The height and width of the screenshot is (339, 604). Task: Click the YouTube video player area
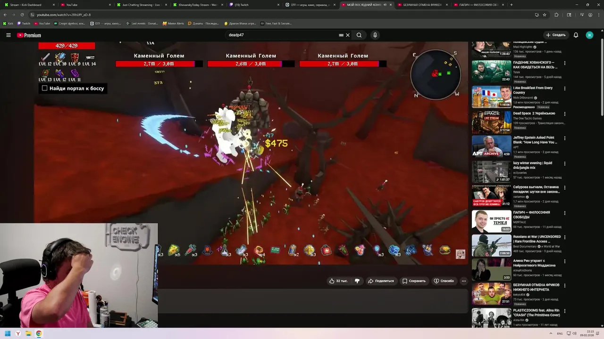[x=251, y=153]
